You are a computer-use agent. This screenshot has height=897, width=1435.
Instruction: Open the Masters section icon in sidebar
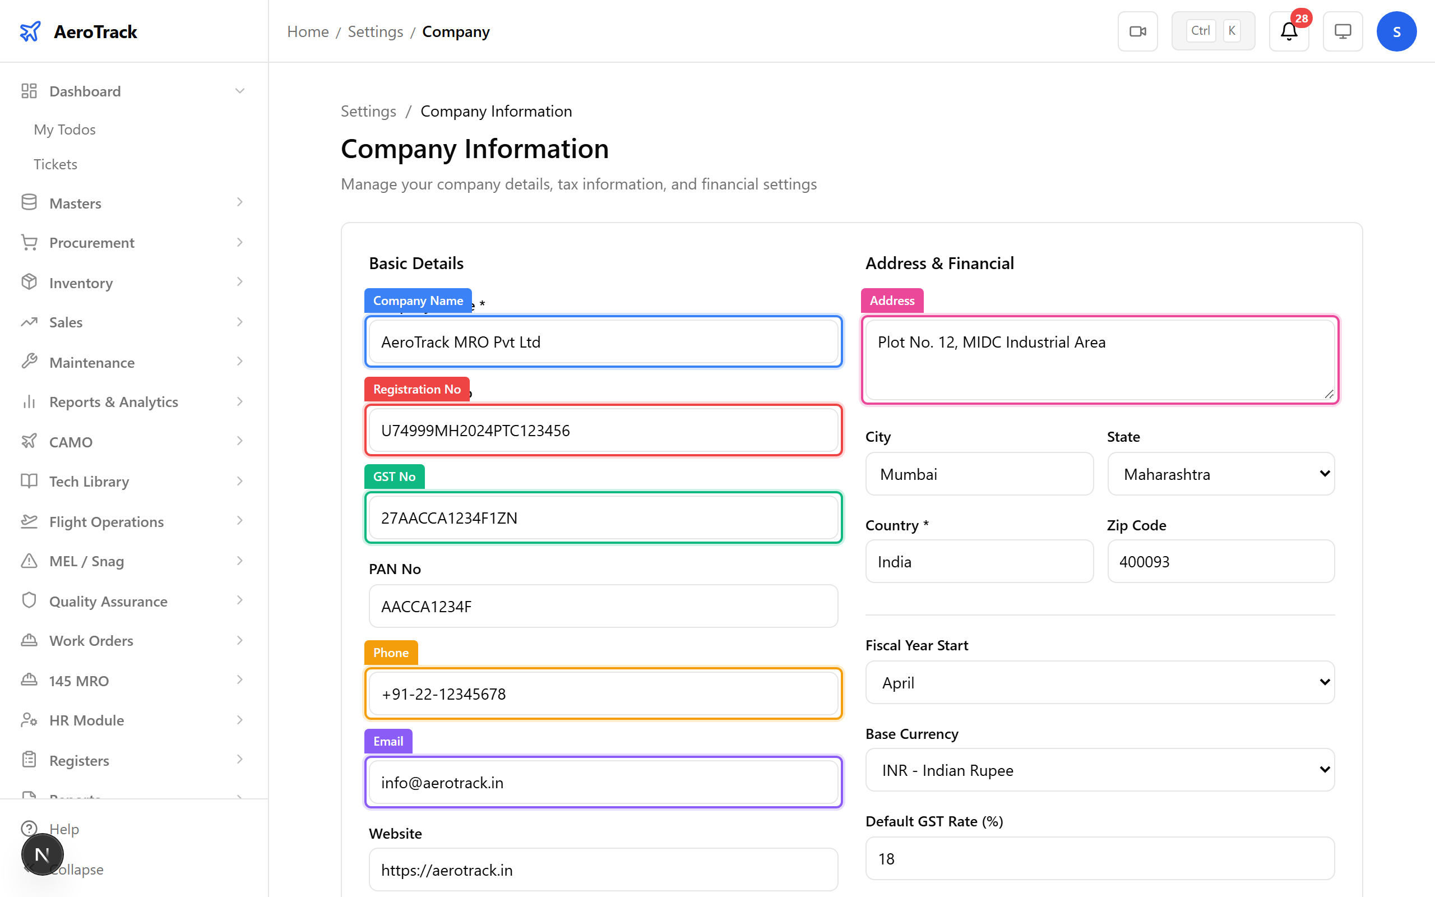coord(29,202)
